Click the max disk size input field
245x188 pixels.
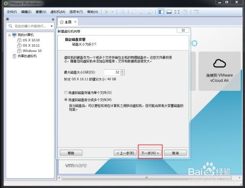(112, 72)
